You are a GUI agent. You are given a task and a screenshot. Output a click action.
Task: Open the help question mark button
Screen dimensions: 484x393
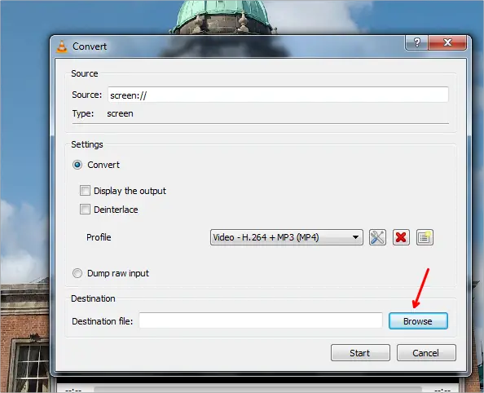(x=416, y=42)
